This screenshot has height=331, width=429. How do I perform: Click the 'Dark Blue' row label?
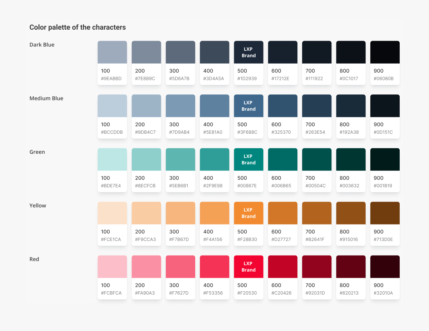click(x=42, y=45)
